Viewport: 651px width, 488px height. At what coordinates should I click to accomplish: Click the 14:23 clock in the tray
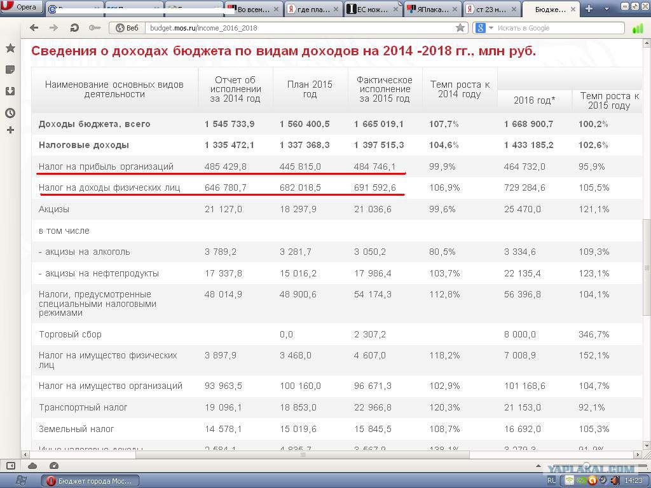coord(633,480)
